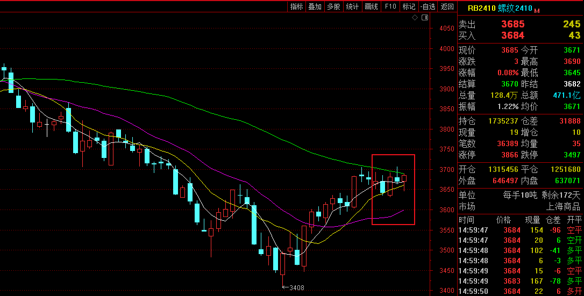Click the 现价 value 3685
Image resolution: width=584 pixels, height=296 pixels.
click(510, 50)
